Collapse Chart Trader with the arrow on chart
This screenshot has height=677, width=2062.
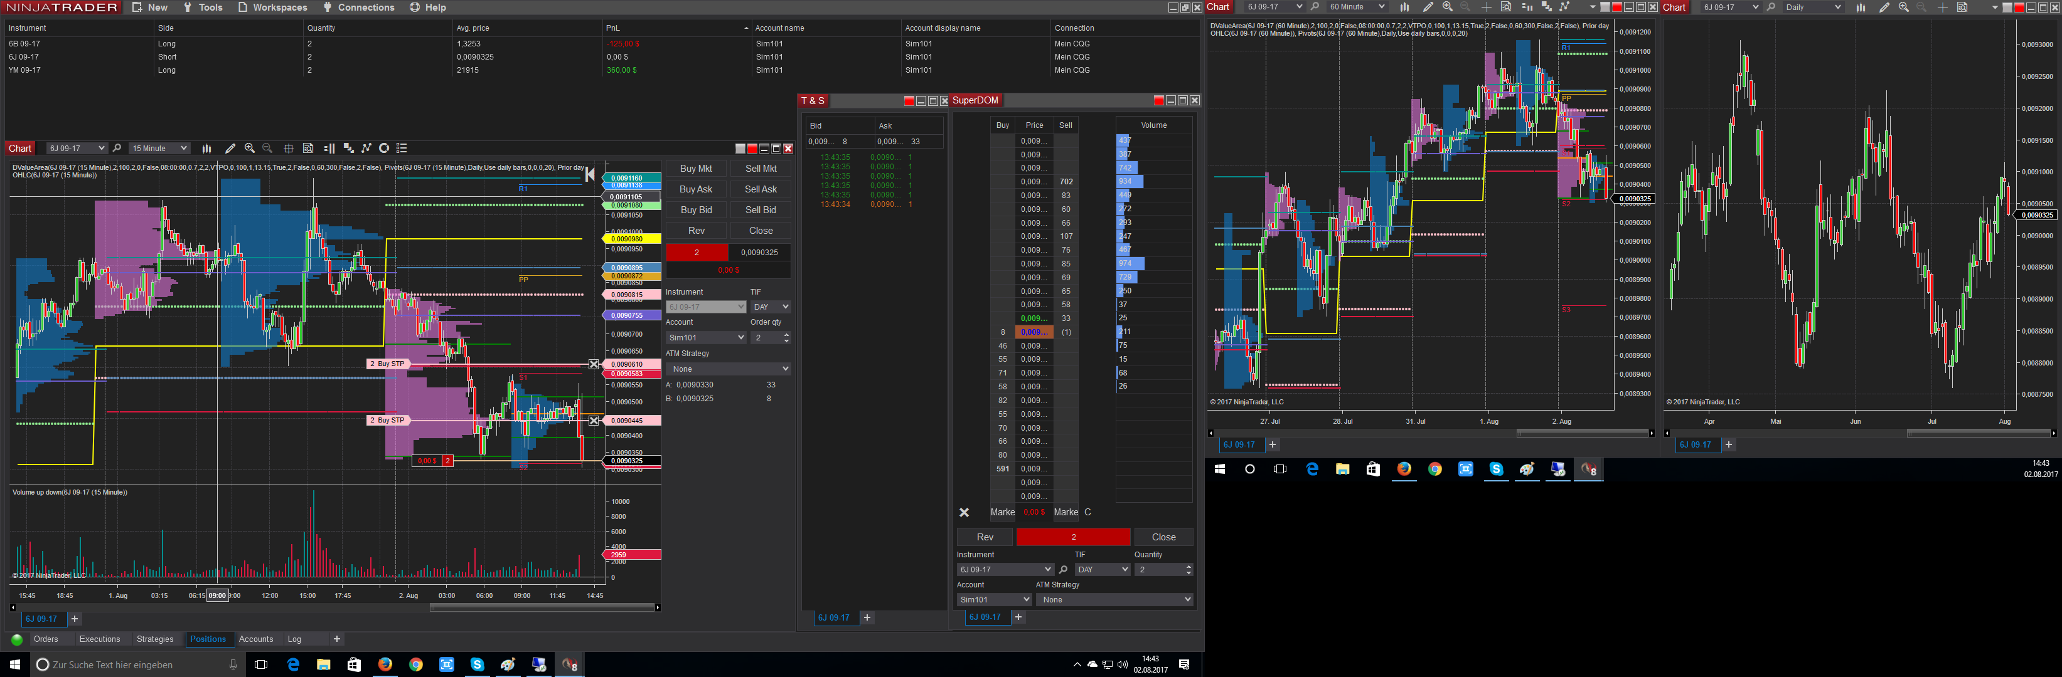pyautogui.click(x=590, y=174)
